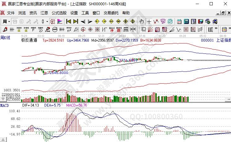Click the red floppy disk save icon
The height and width of the screenshot is (142, 231).
point(201,21)
